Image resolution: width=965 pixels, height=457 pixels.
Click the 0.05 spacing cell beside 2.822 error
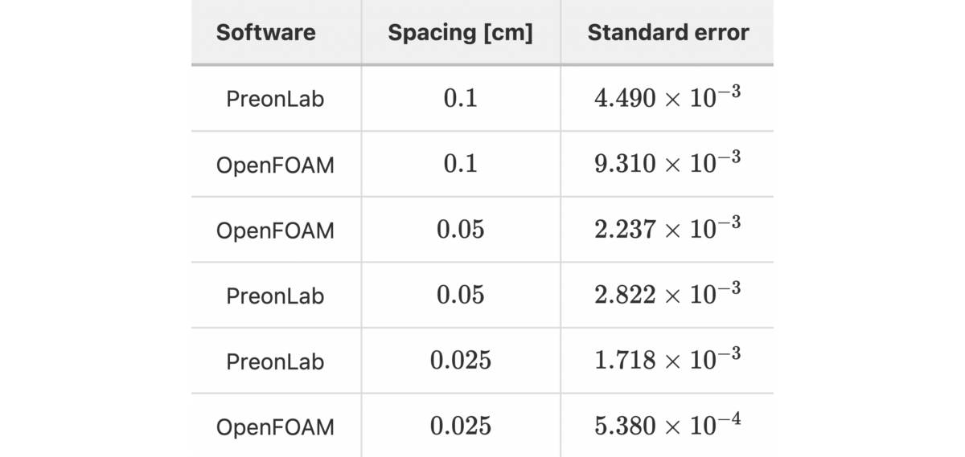point(460,295)
